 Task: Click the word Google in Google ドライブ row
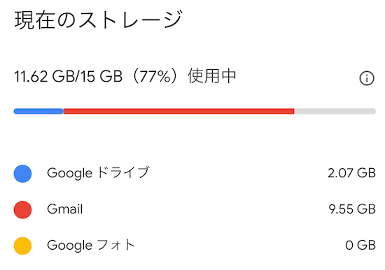(69, 174)
